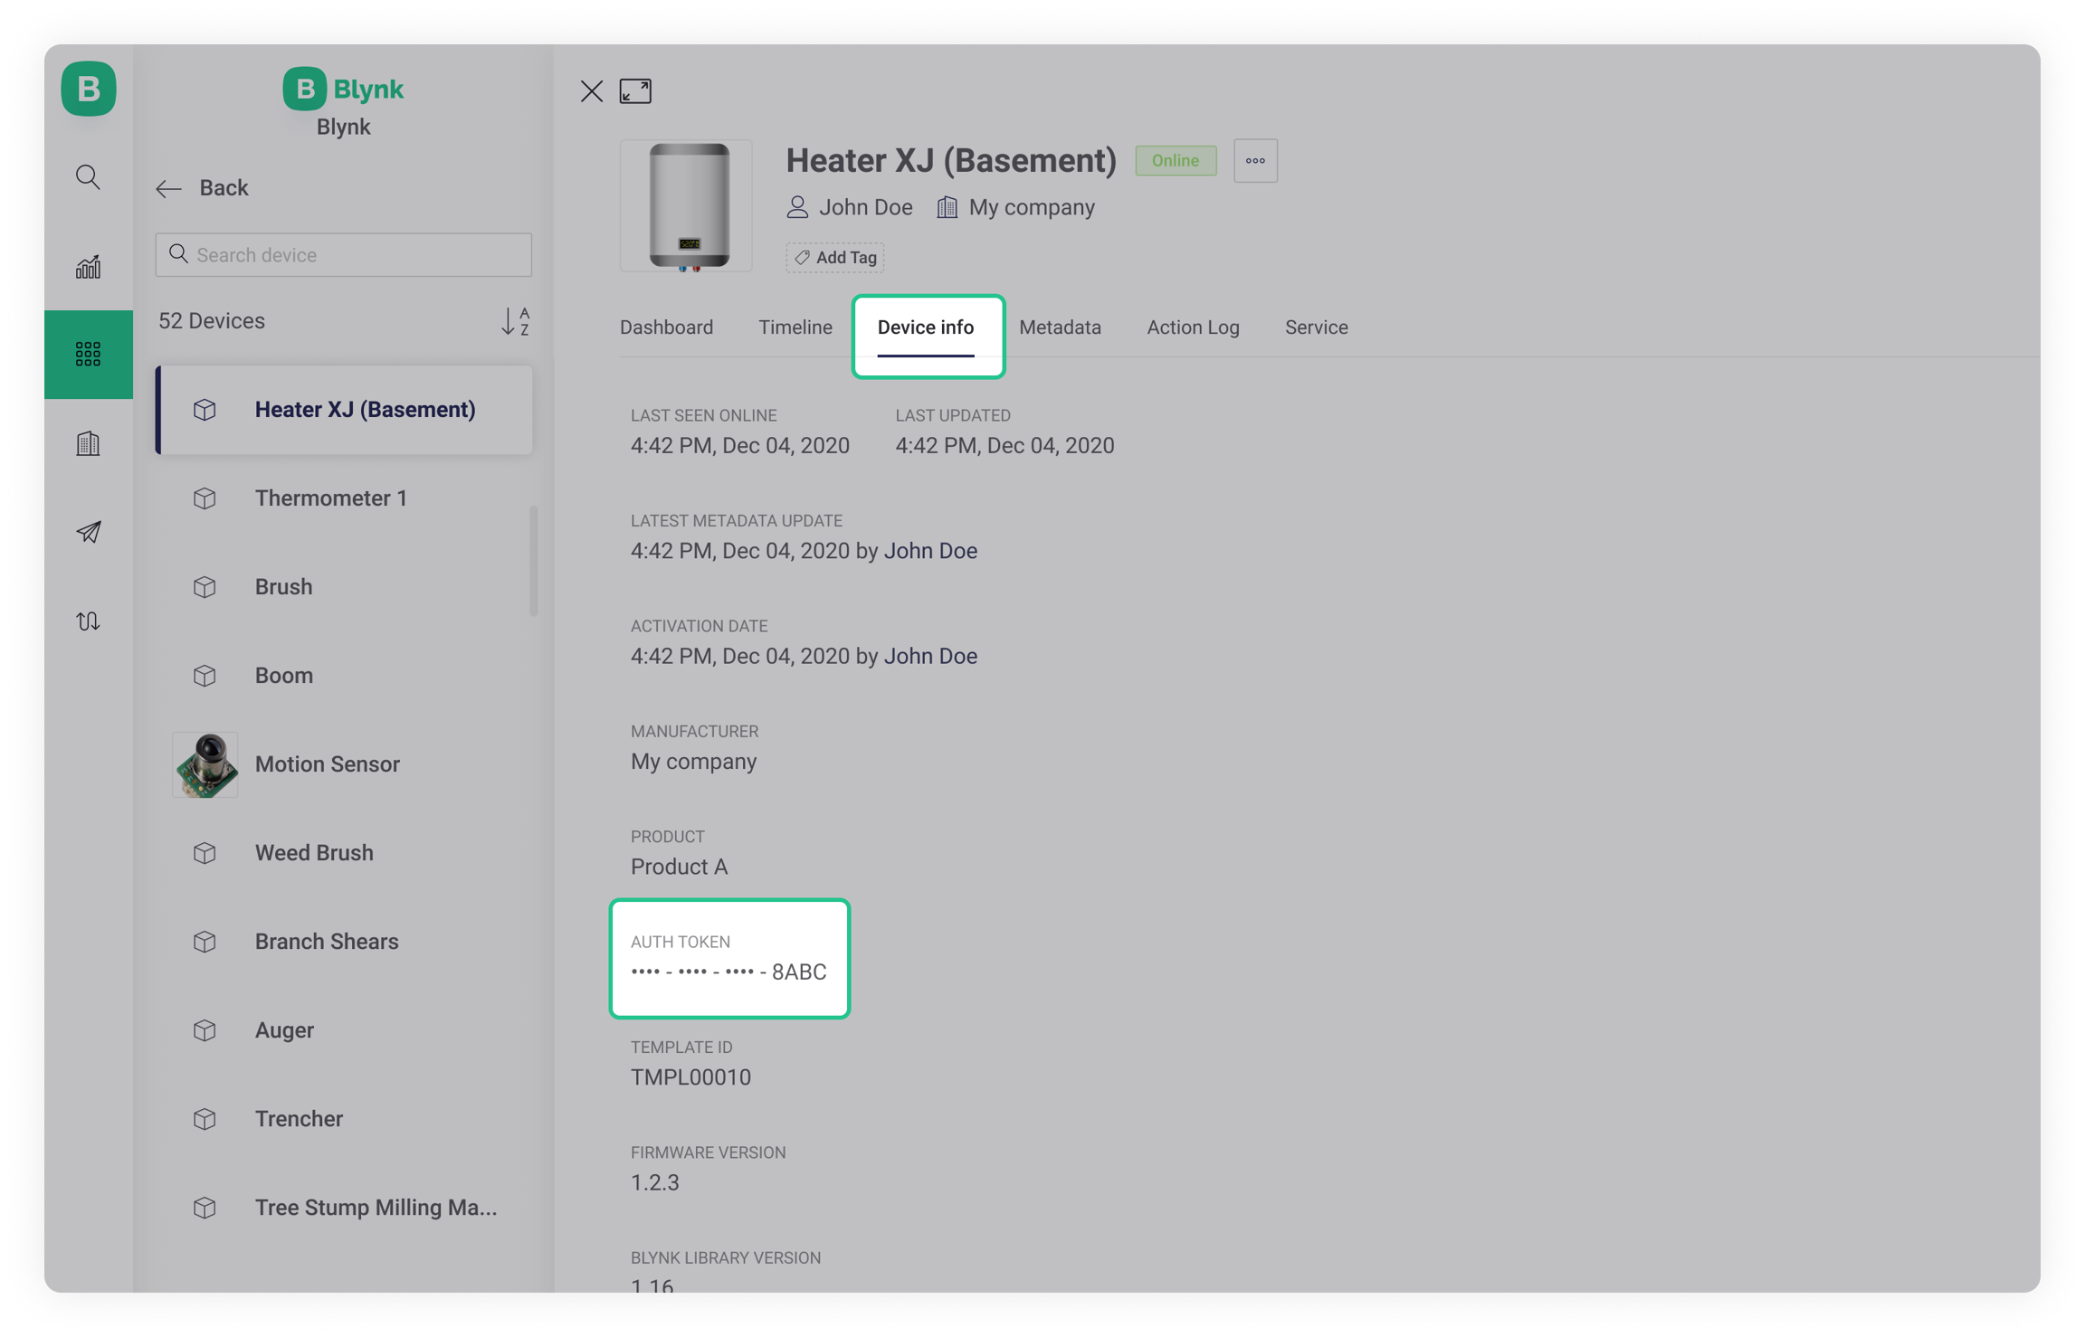This screenshot has width=2085, height=1337.
Task: Open the Action Log tab
Action: [1193, 327]
